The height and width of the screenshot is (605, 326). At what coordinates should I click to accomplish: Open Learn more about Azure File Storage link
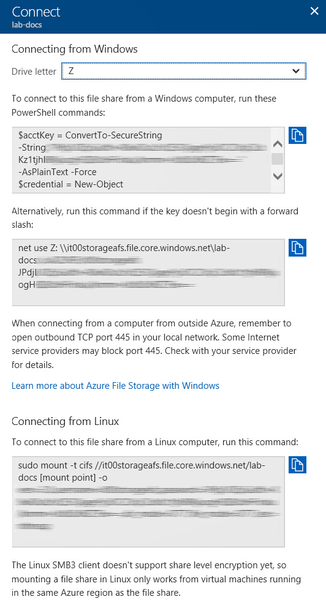(115, 386)
